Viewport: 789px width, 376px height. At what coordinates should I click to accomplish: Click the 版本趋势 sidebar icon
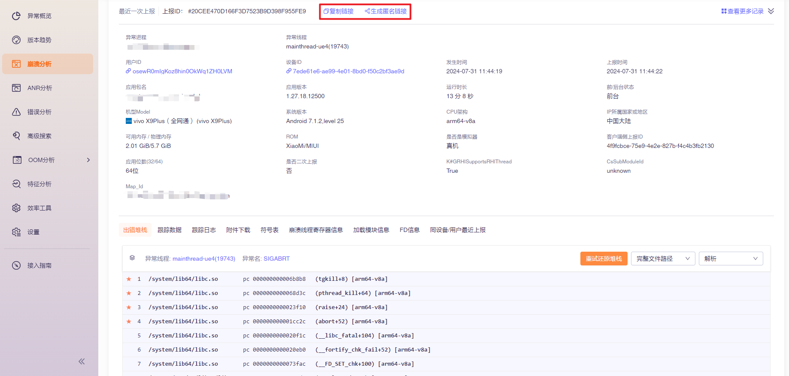click(x=16, y=40)
